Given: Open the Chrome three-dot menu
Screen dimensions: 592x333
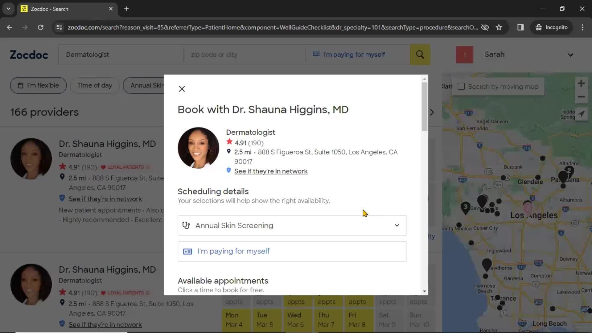Looking at the screenshot, I should 582,27.
